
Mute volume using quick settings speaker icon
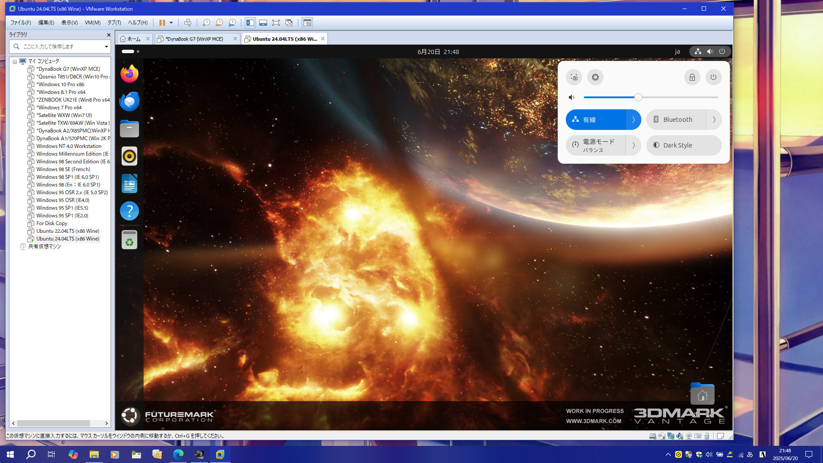(571, 97)
